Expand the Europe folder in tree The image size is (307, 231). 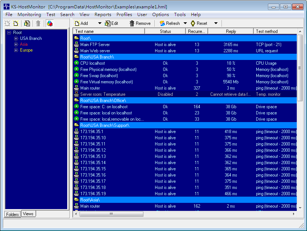pos(16,50)
